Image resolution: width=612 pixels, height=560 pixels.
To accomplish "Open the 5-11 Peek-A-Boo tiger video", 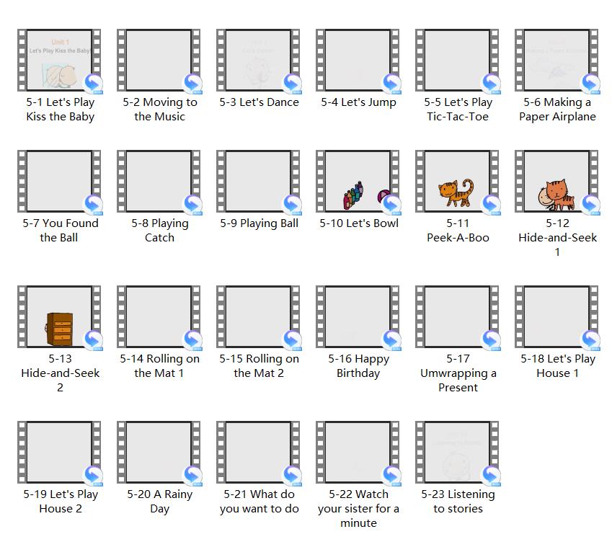I will tap(458, 182).
